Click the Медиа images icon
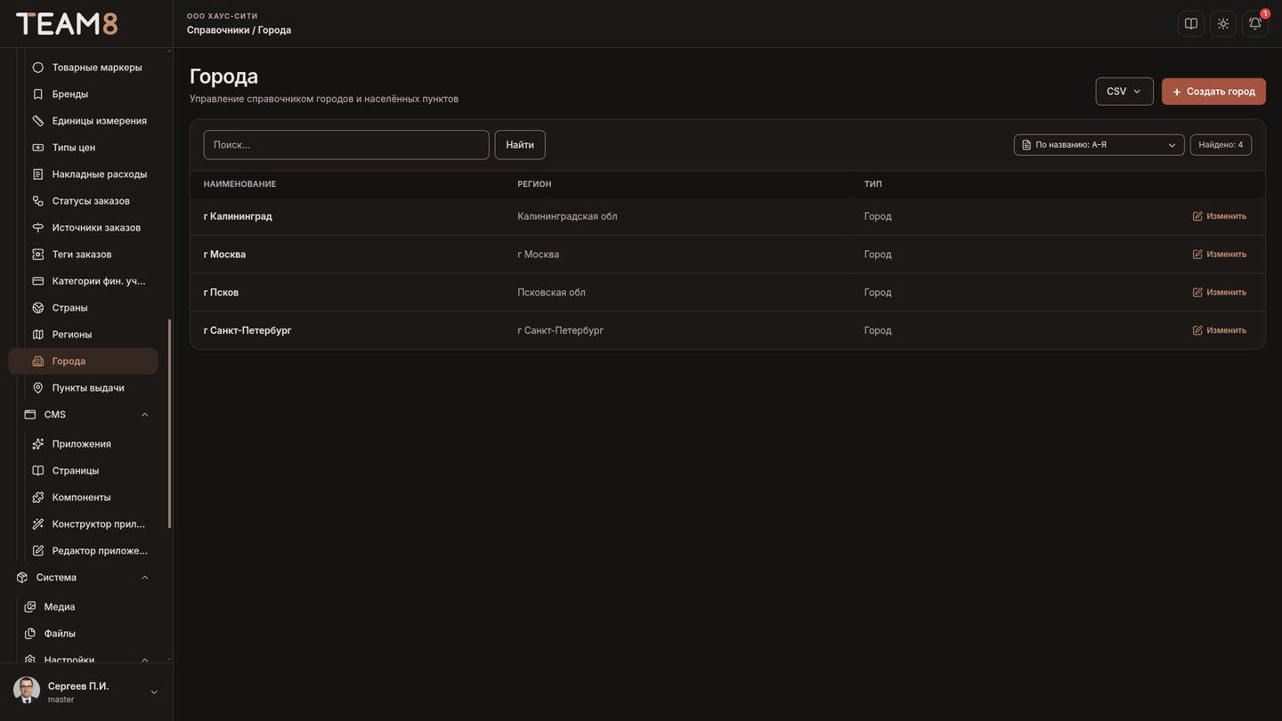This screenshot has width=1282, height=721. pos(30,607)
